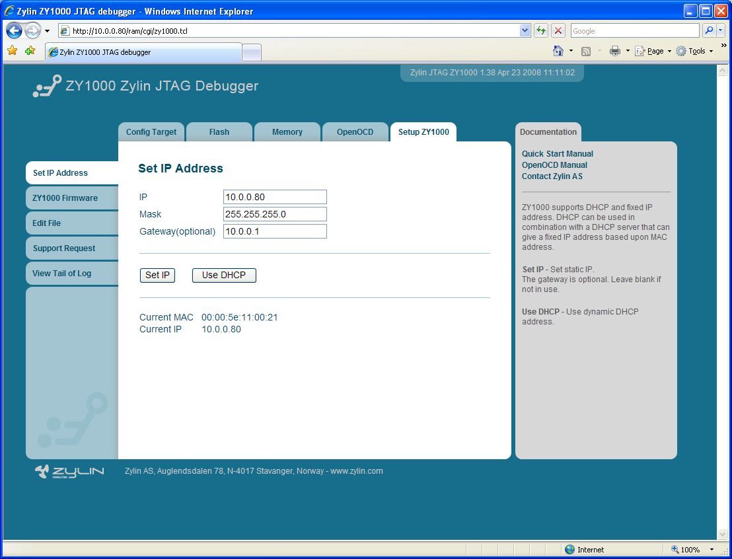
Task: Open the recent pages dropdown arrow
Action: pos(47,31)
